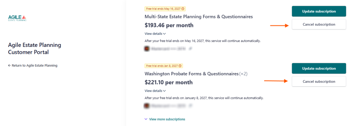Click the edit pencil beside Multi-State payment card

click(x=191, y=49)
